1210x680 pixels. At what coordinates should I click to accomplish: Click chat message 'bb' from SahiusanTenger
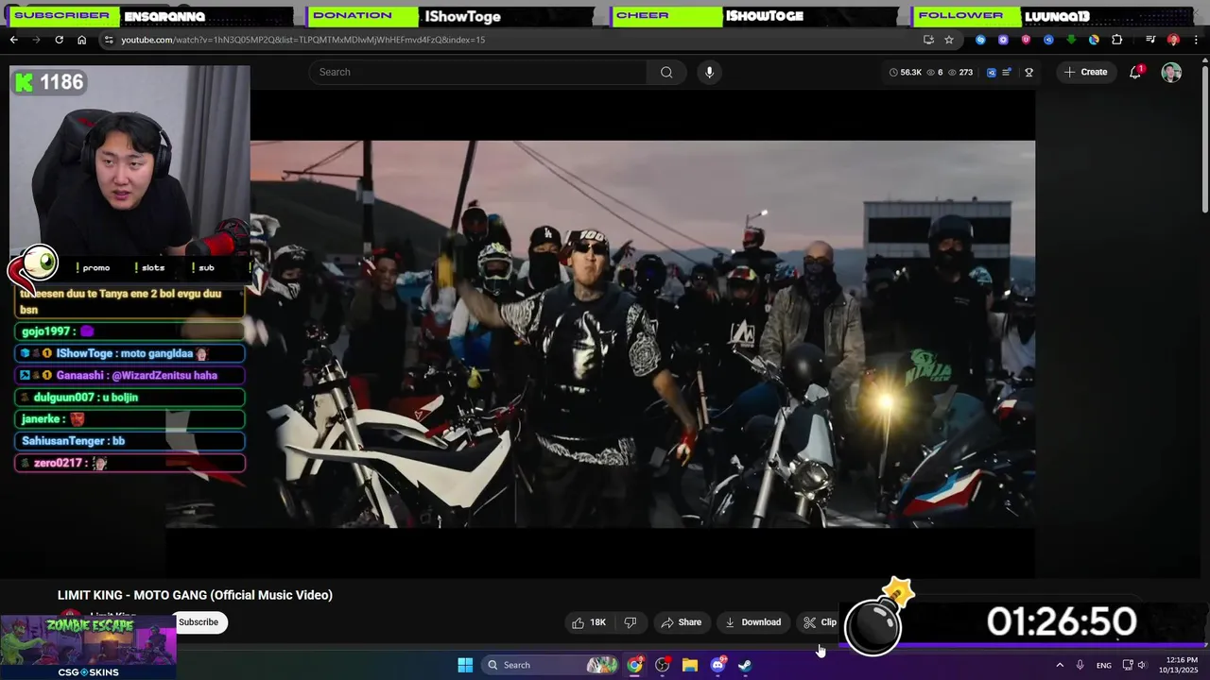click(130, 441)
